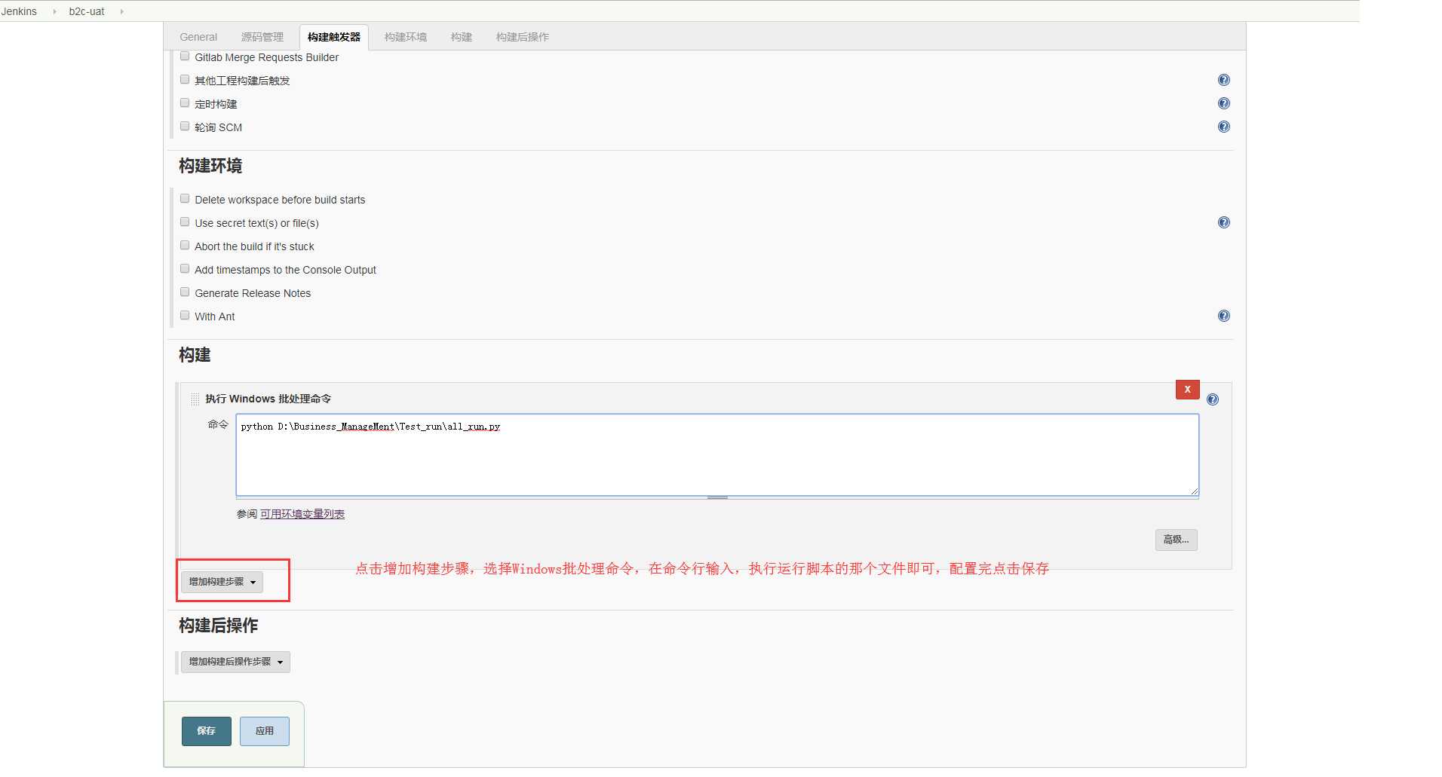1442x777 pixels.
Task: Switch to the 构建环境 tab
Action: coord(406,37)
